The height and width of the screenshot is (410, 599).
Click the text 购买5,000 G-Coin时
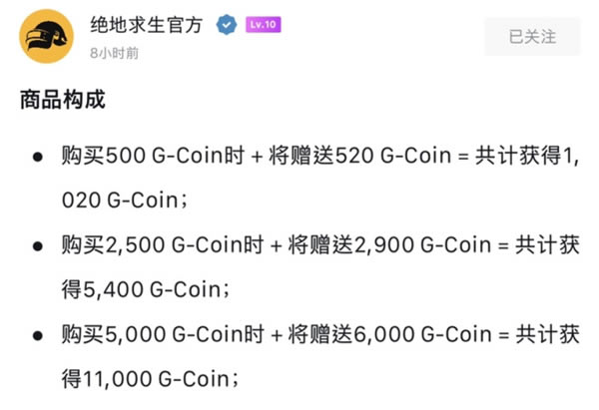[163, 334]
